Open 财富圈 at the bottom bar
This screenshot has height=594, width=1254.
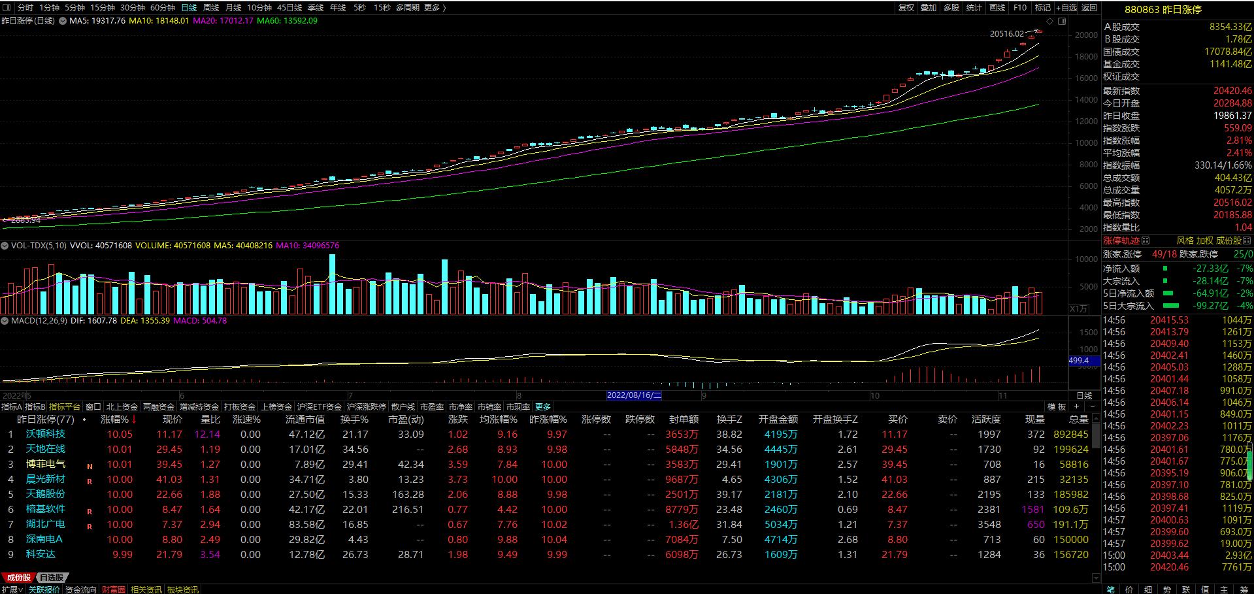click(x=113, y=589)
